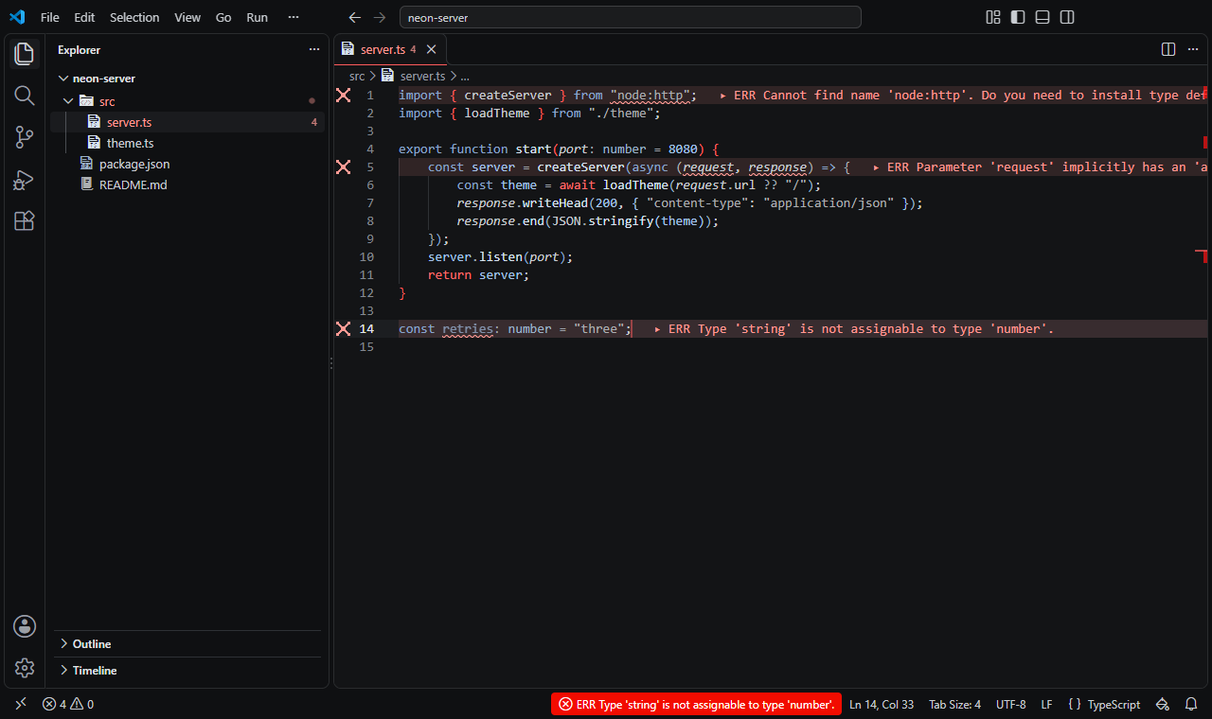The width and height of the screenshot is (1212, 719).
Task: Click the src breadcrumb segment
Action: pyautogui.click(x=357, y=76)
